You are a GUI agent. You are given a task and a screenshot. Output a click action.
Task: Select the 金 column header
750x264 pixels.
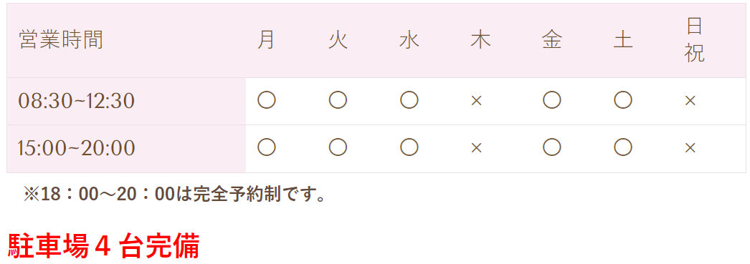pyautogui.click(x=551, y=41)
